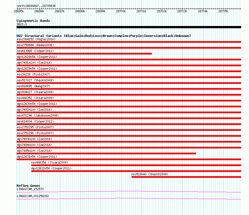Viewport: 249px width, 215px height.
Task: Click the 28700k ruler tick label
Action: (121, 11)
